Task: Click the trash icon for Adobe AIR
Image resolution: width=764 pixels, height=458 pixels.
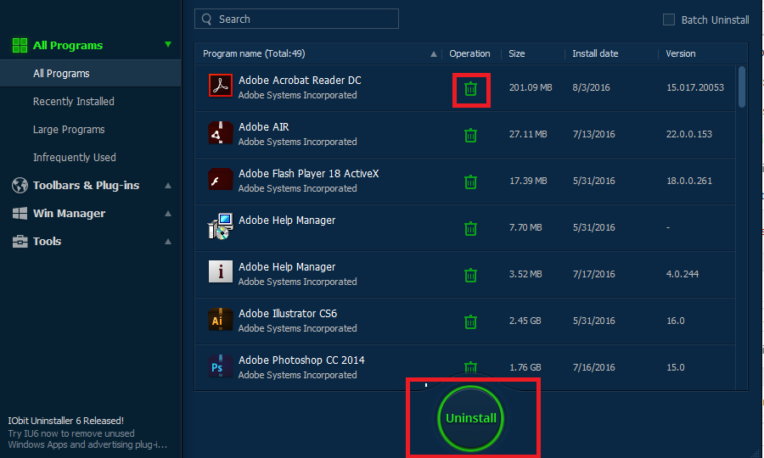Action: point(470,135)
